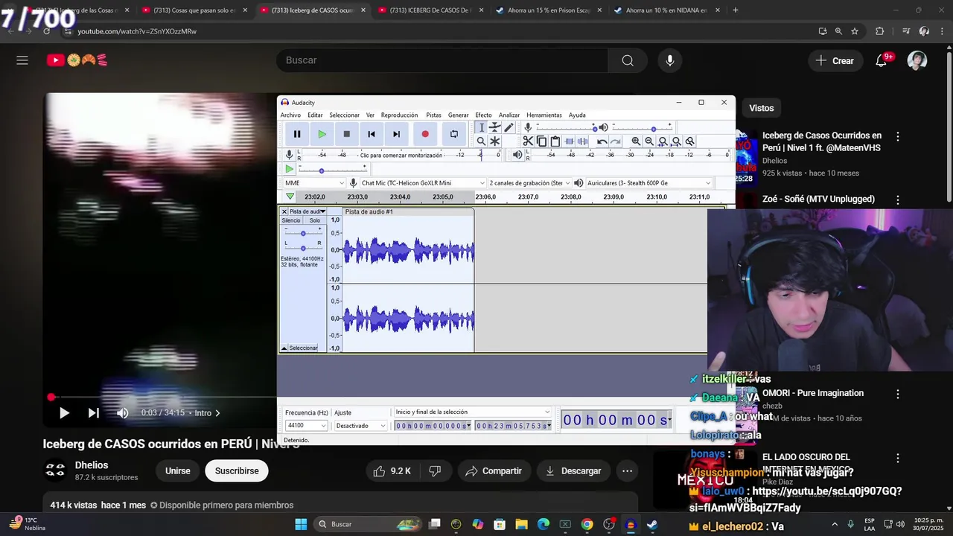Image resolution: width=953 pixels, height=536 pixels.
Task: Select the Draw pencil tool
Action: pos(509,127)
